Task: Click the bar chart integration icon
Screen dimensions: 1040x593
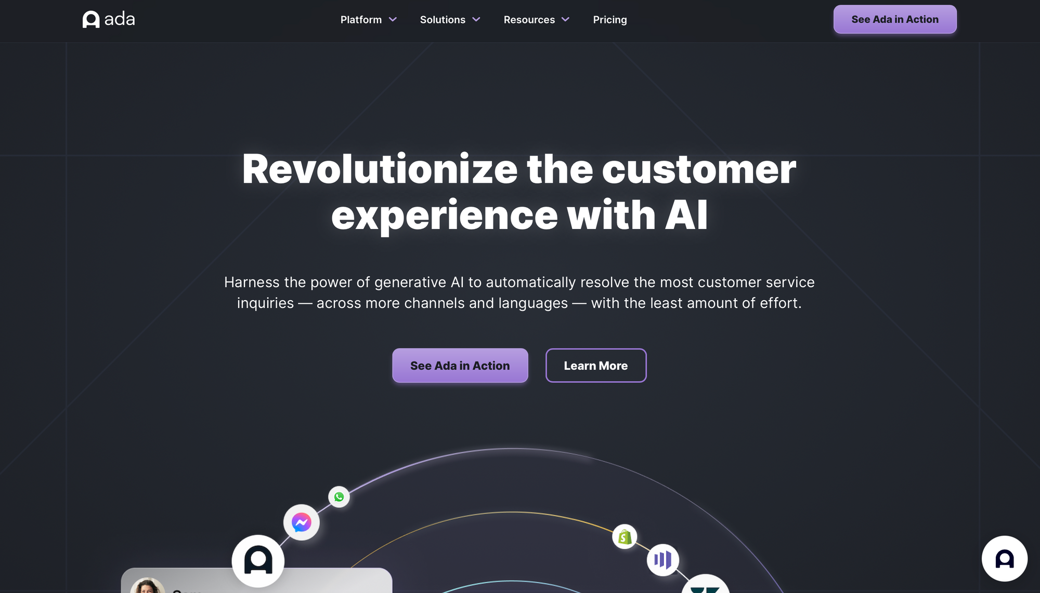Action: [663, 559]
